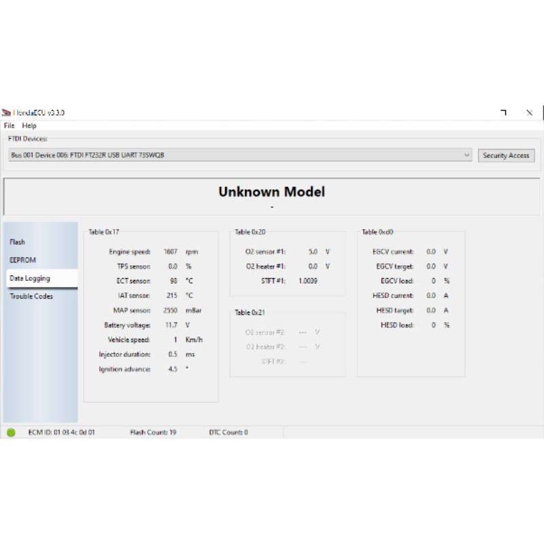
Task: Click the Engine speed rpm value
Action: tap(170, 252)
